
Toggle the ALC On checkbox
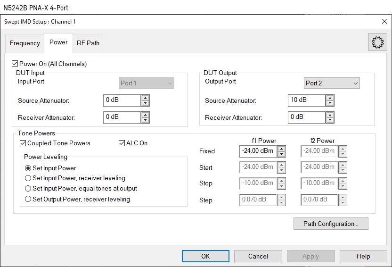[122, 143]
